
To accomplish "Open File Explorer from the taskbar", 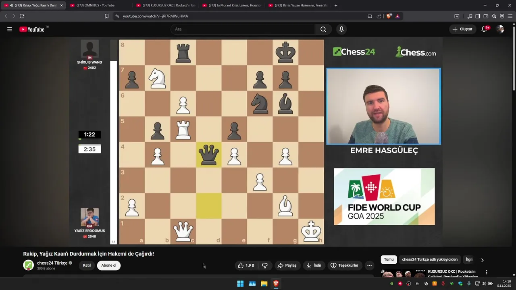I will pos(264,284).
